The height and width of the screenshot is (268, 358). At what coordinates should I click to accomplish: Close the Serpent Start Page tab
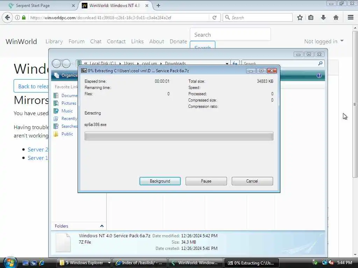click(x=73, y=6)
